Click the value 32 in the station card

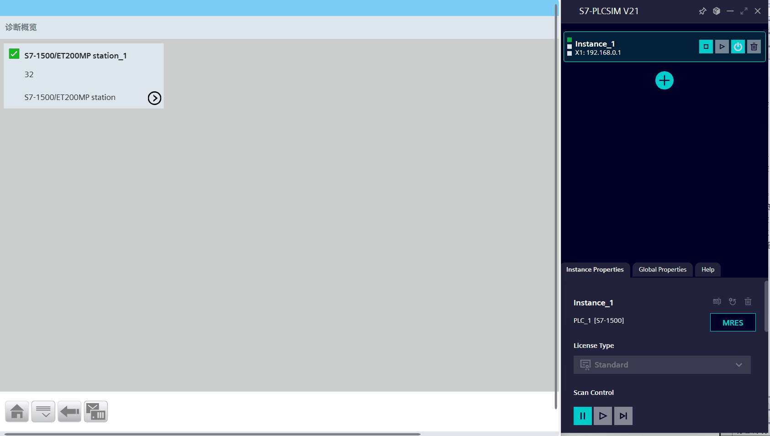pos(29,74)
